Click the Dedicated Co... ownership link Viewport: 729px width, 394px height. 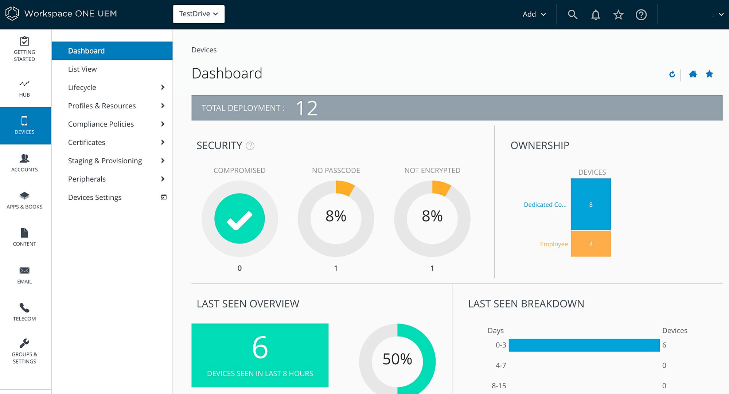[545, 204]
